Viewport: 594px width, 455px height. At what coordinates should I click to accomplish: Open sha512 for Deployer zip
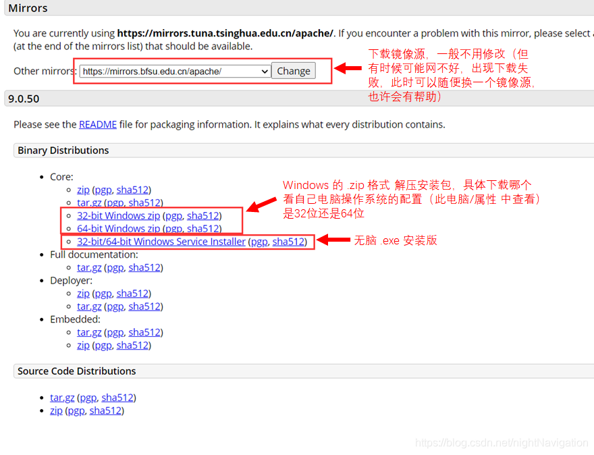coord(132,294)
